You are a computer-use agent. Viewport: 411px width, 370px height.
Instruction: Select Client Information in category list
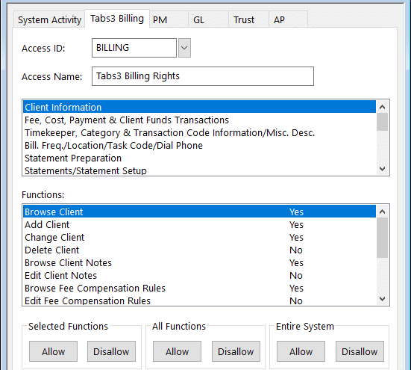coord(199,107)
